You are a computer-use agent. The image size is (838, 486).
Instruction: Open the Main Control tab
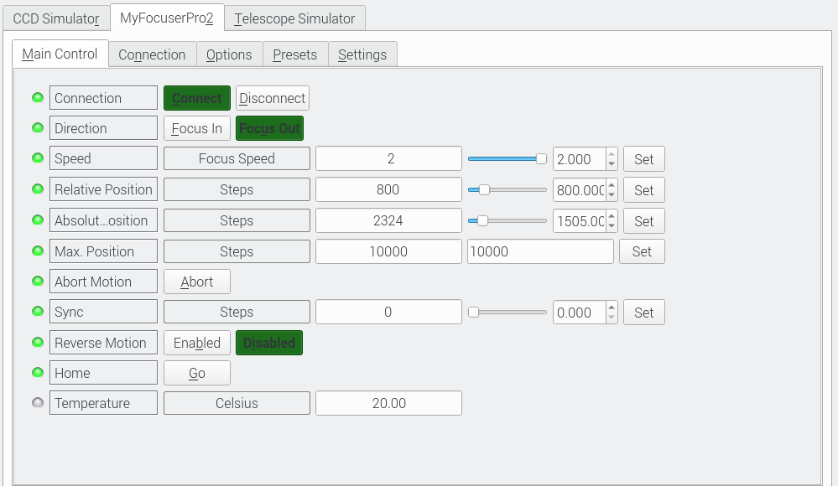click(60, 54)
